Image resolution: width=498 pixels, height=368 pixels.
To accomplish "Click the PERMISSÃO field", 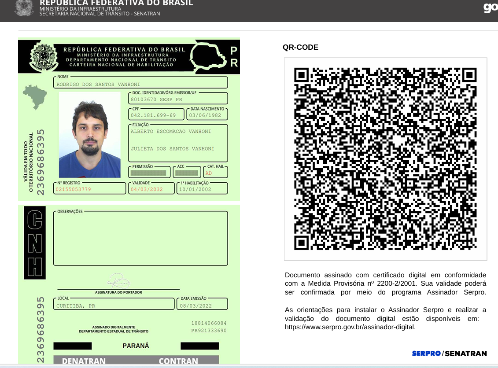I will tap(149, 172).
